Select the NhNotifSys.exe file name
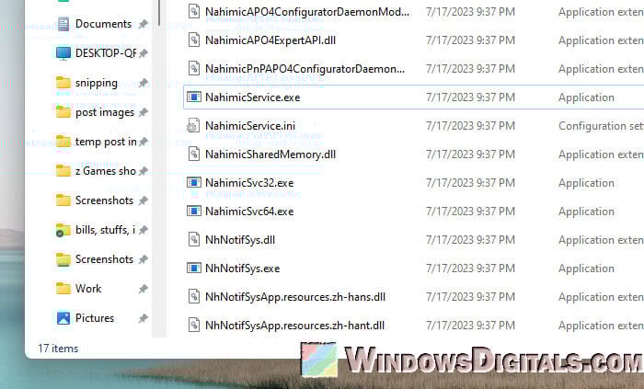The width and height of the screenshot is (644, 389). [243, 269]
